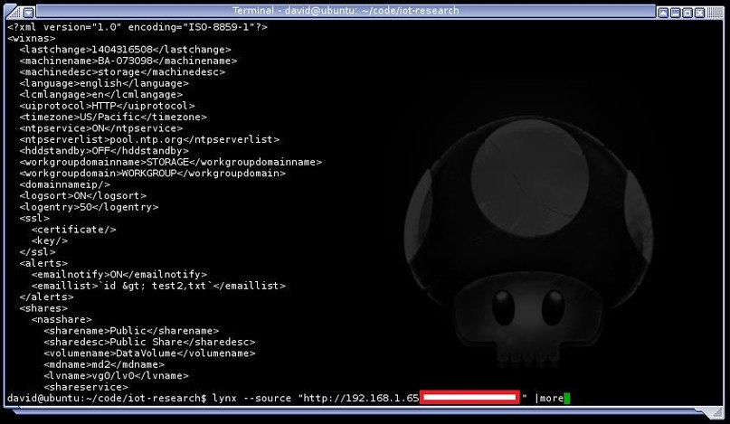Minimize the Terminal window
730x424 pixels.
point(675,13)
